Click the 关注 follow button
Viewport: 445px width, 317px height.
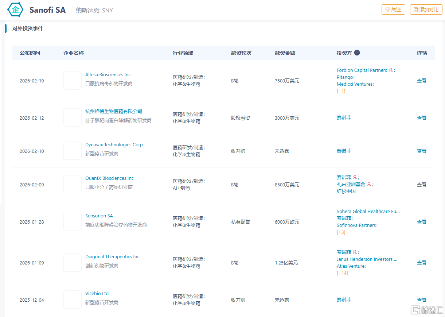[x=393, y=9]
